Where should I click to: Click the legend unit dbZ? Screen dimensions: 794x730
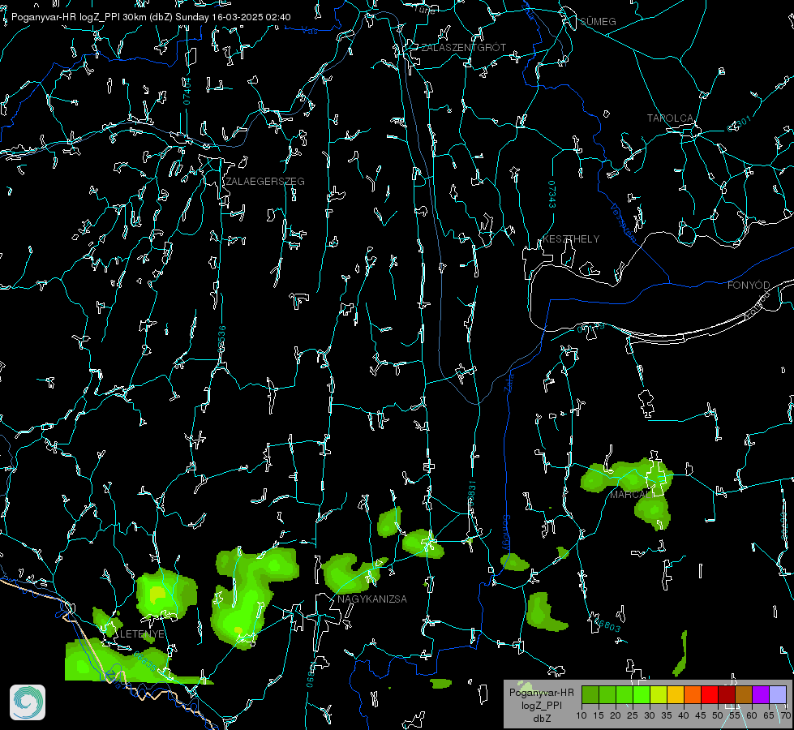(x=541, y=719)
